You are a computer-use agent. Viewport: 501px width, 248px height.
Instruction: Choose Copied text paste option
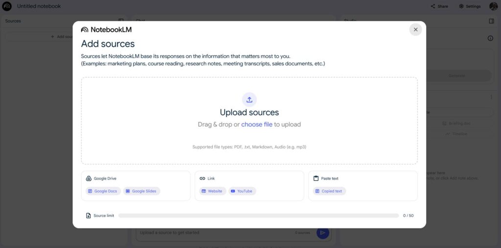coord(329,191)
